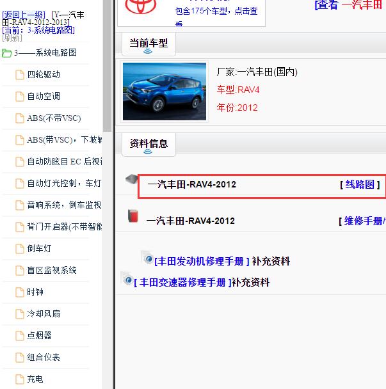Open 丰田发动机修理手册 link
386x389 pixels.
tap(202, 262)
